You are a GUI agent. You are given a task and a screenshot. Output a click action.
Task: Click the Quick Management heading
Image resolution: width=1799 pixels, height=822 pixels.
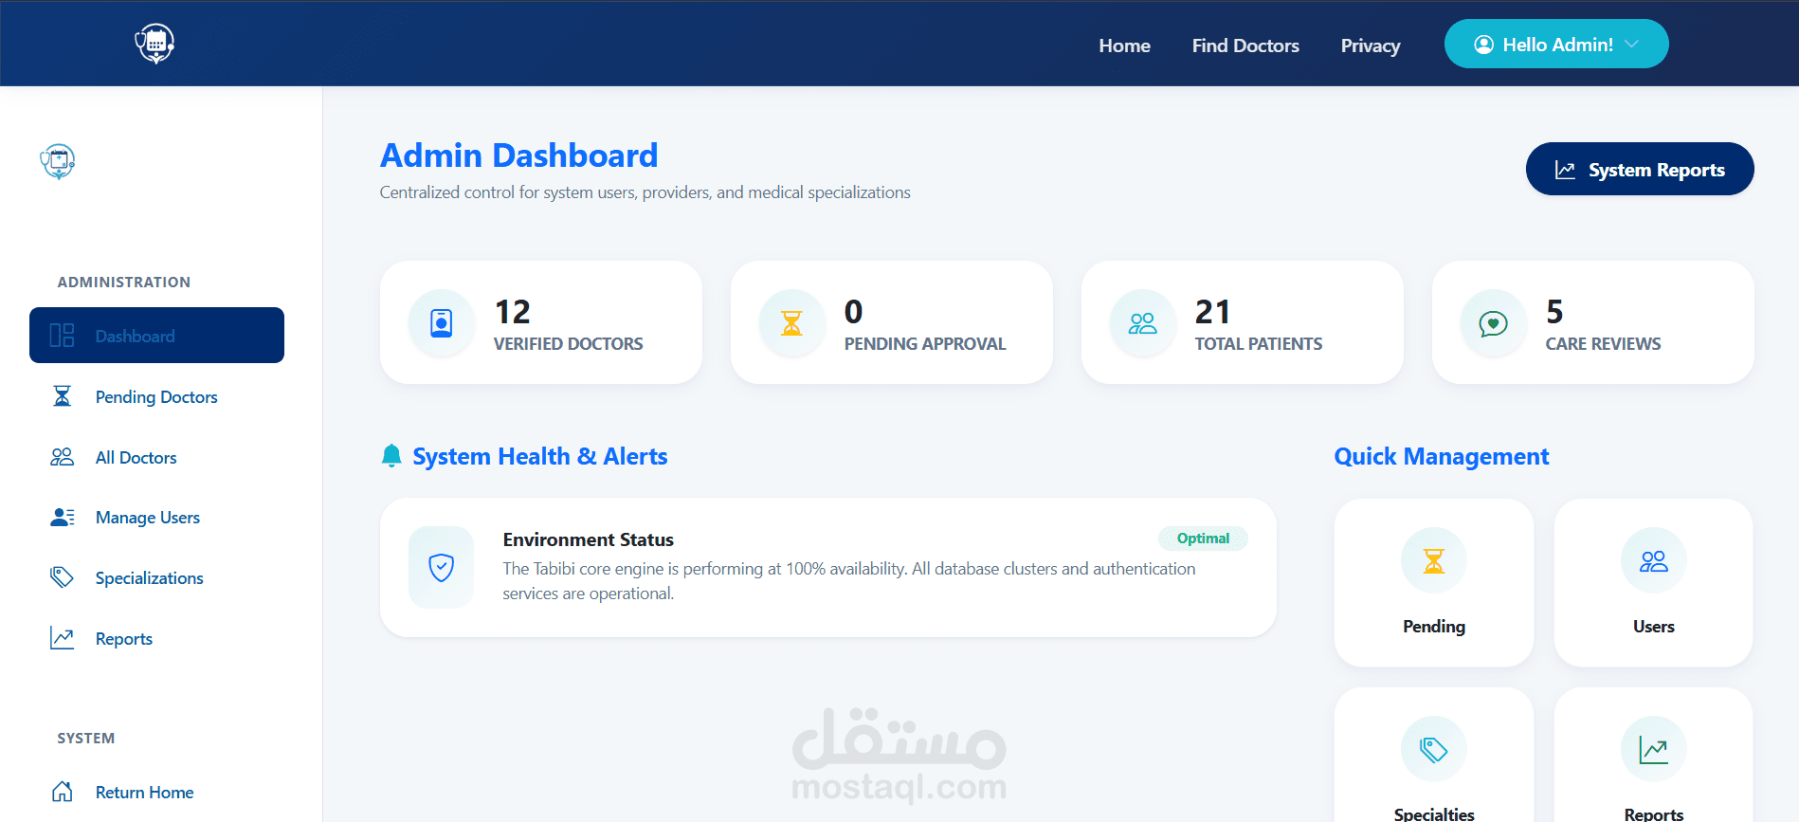point(1442,456)
